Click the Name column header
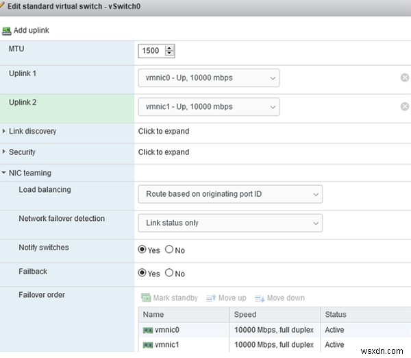The height and width of the screenshot is (358, 411). pos(184,314)
